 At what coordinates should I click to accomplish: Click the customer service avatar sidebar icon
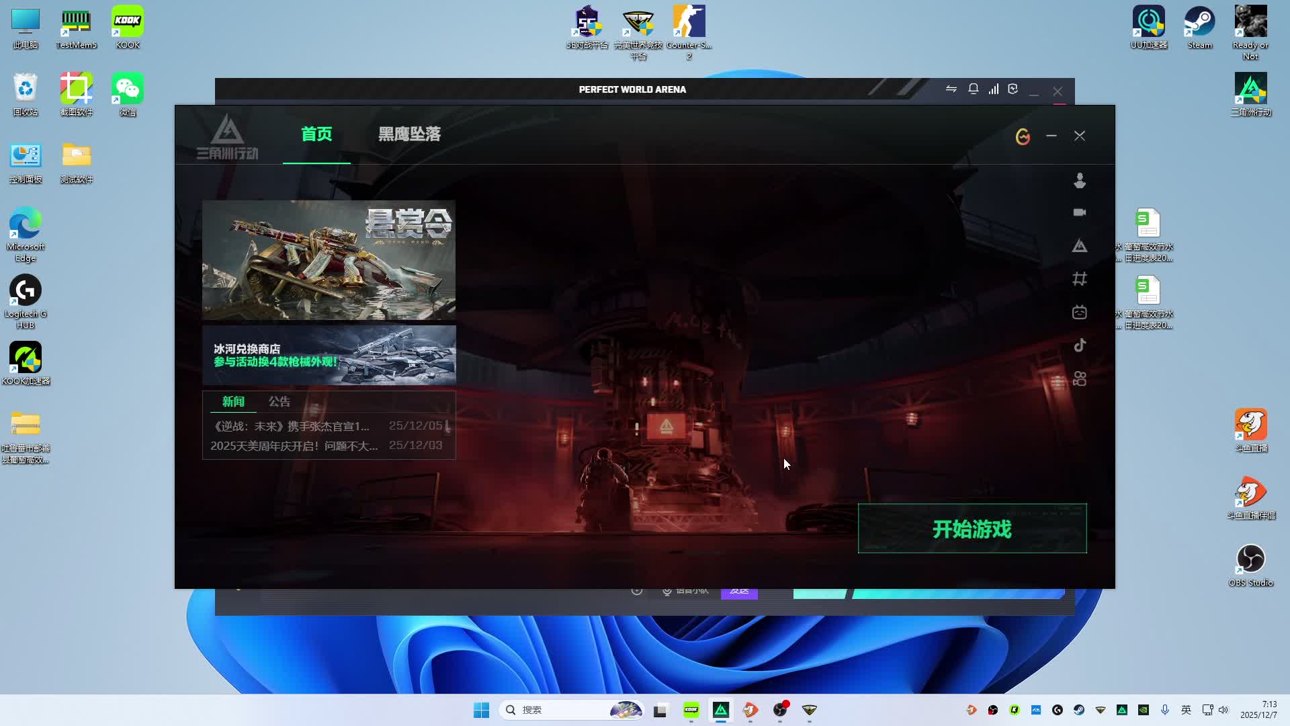[x=1079, y=180]
